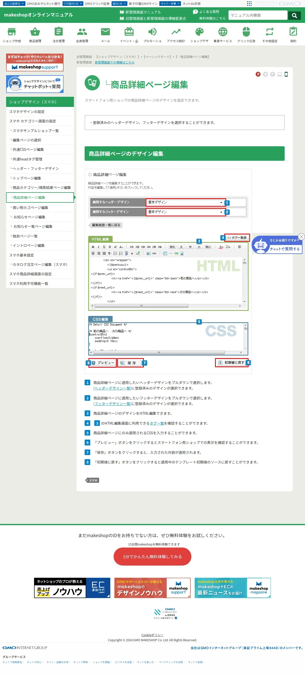
Task: Select お知らせ一覧ページ編集 in sidebar
Action: pos(40,227)
